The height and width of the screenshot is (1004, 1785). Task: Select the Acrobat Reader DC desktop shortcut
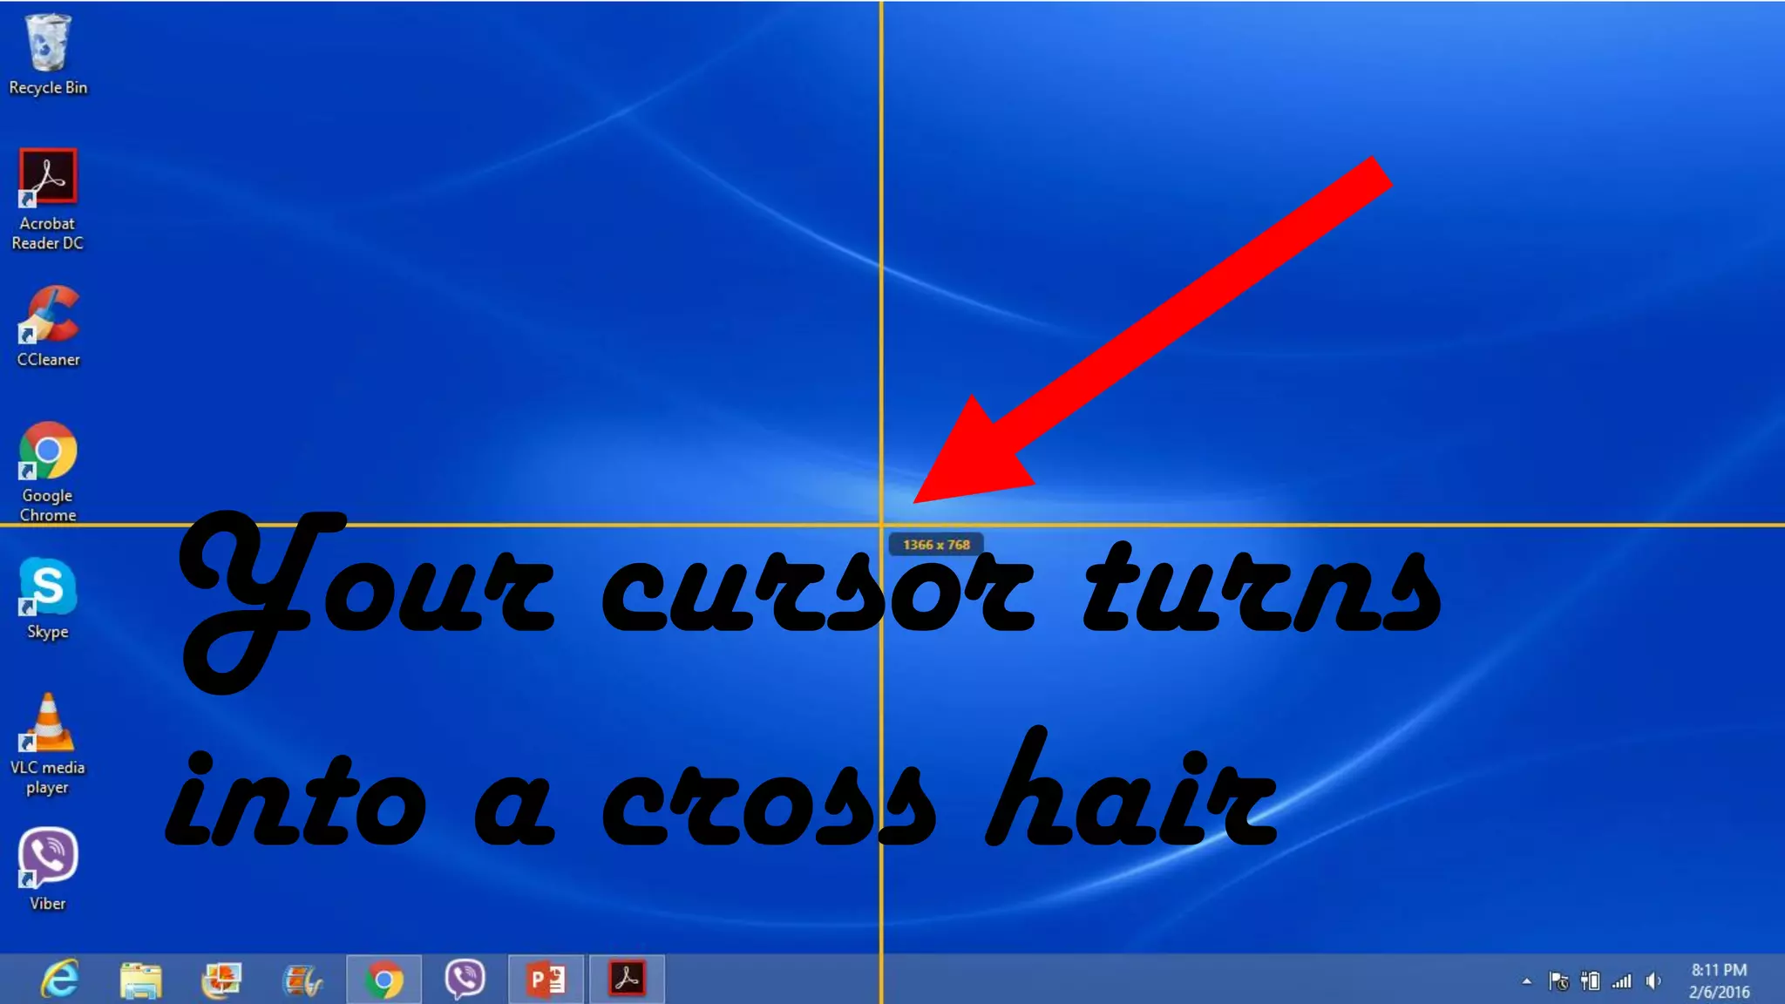tap(48, 200)
